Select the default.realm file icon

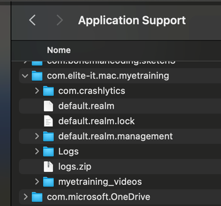coord(48,106)
